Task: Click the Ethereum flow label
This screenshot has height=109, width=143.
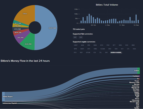Action: click(136, 100)
